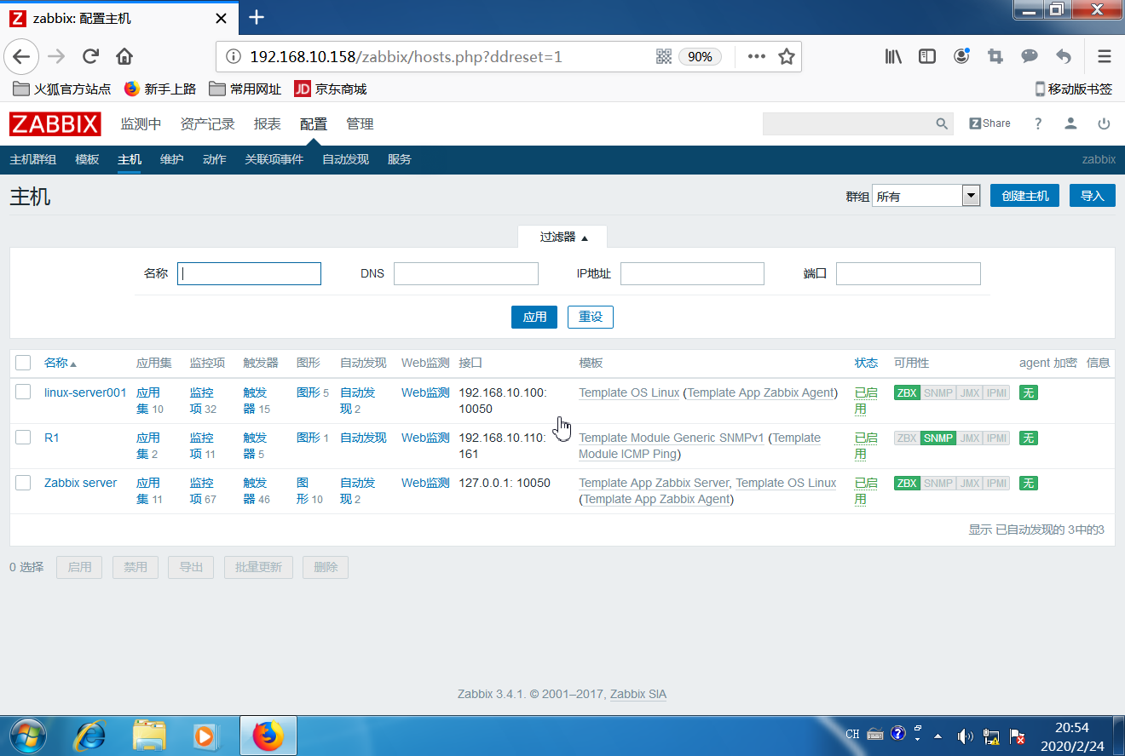The image size is (1125, 756).
Task: Open 监控项 for host R1
Action: coord(202,445)
